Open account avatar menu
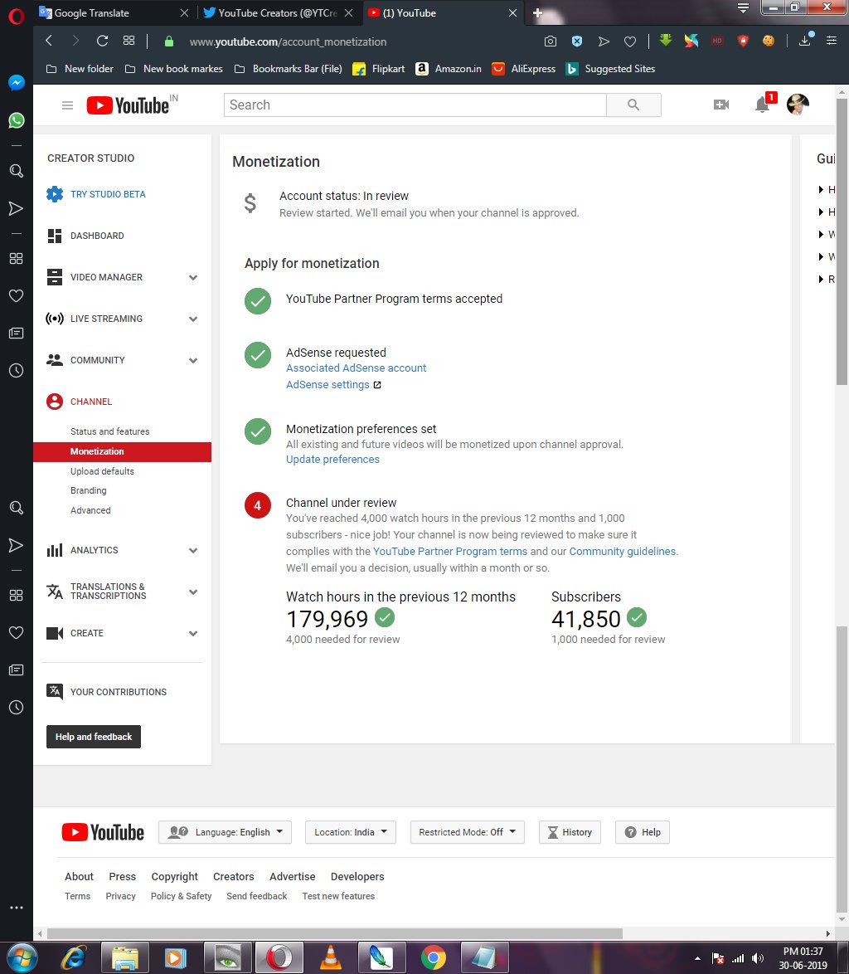The width and height of the screenshot is (849, 974). click(798, 105)
